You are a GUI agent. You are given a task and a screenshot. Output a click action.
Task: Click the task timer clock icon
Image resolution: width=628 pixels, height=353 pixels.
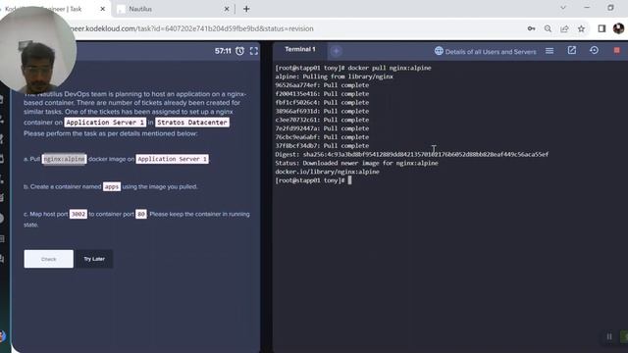[x=239, y=51]
